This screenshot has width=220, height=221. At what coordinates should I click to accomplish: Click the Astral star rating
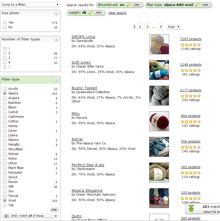tap(191, 147)
